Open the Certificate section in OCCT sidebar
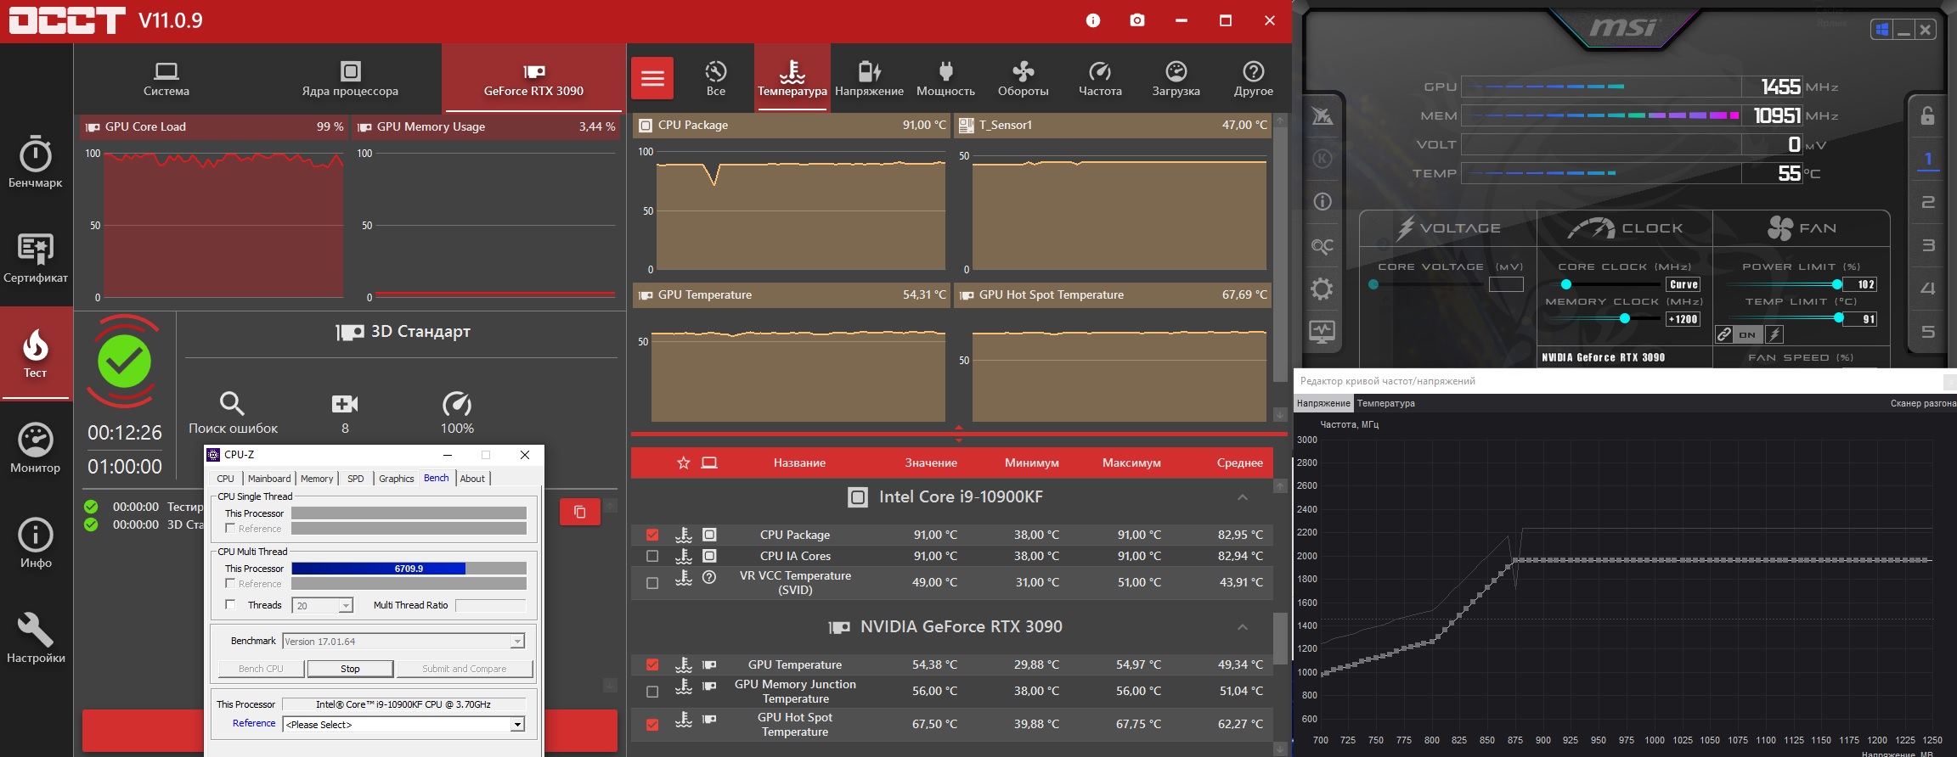The height and width of the screenshot is (757, 1957). coord(36,258)
